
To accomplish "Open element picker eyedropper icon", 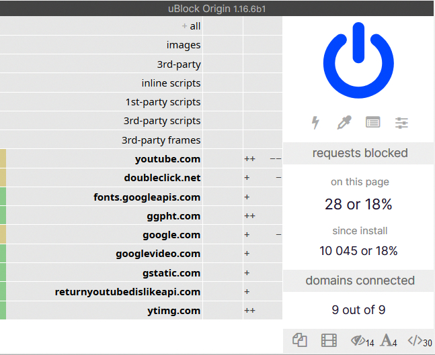I will 344,122.
